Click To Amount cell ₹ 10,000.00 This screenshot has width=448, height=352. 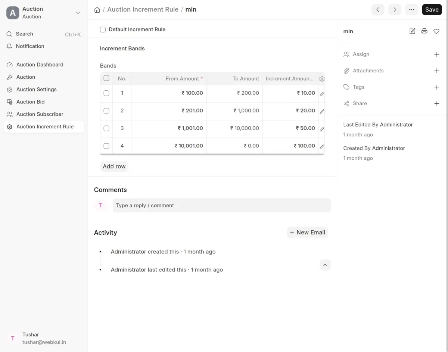234,128
